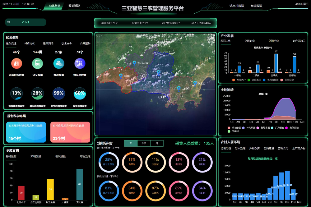311x207 pixels.
Task: Open the 2021 year picker
Action: click(26, 22)
